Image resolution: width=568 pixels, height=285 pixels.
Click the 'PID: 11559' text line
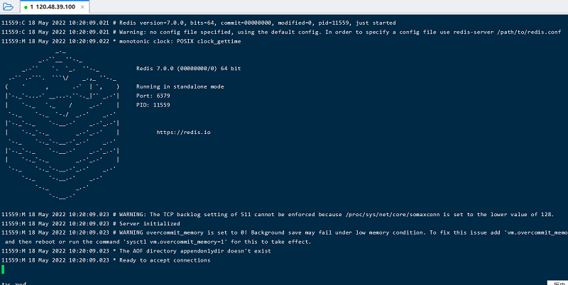[153, 105]
